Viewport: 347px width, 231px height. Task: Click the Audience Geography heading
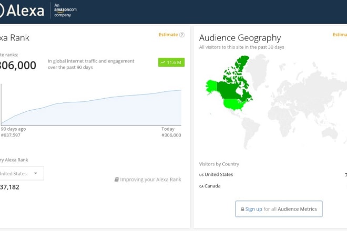click(x=240, y=38)
